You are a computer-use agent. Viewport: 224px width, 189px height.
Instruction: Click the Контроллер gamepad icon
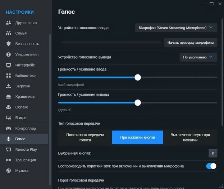[x=8, y=129]
